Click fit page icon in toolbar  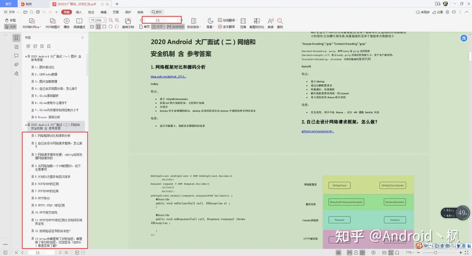tap(98, 27)
